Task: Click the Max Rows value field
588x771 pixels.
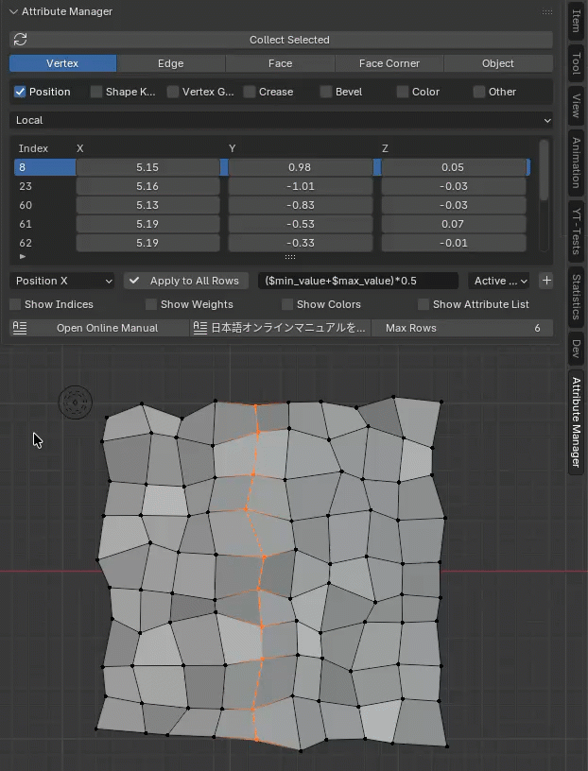Action: (x=462, y=328)
